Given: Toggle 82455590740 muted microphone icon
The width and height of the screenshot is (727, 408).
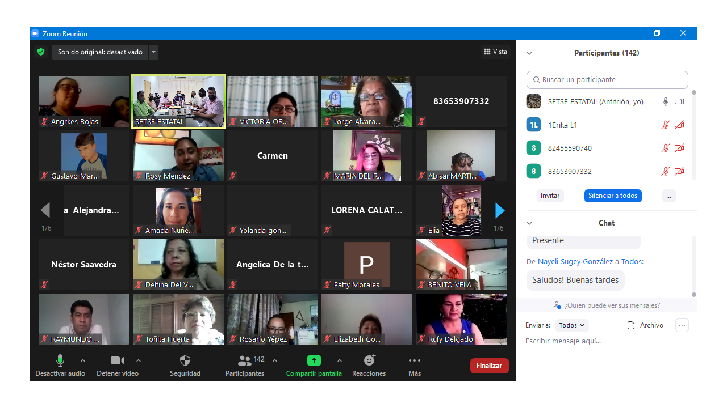Looking at the screenshot, I should click(x=666, y=148).
